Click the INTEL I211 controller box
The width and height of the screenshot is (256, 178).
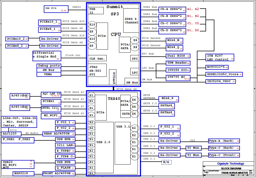(51, 109)
